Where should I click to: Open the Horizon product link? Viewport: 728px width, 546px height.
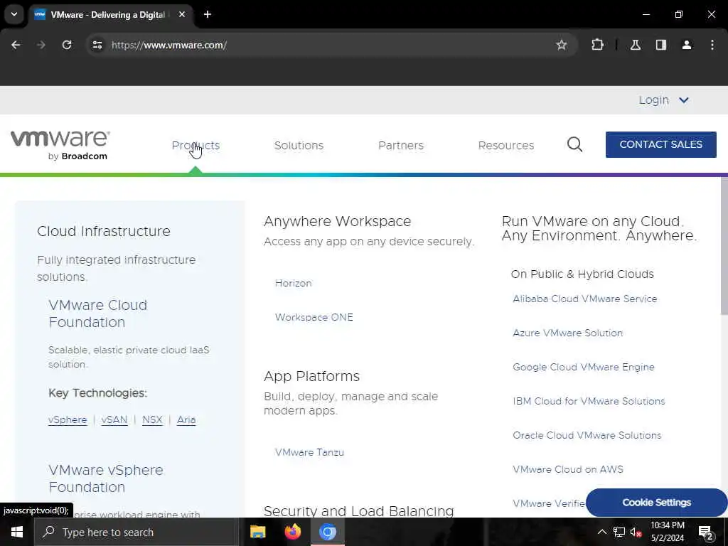pos(293,283)
